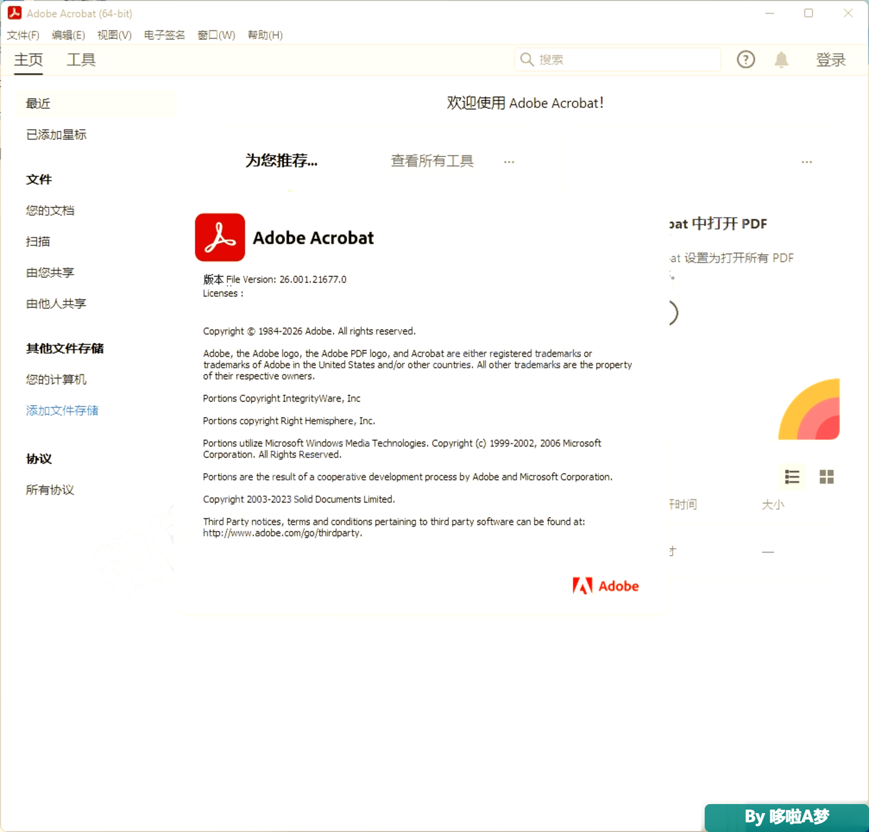Open 由他人共享 in the sidebar
This screenshot has width=869, height=832.
[56, 303]
